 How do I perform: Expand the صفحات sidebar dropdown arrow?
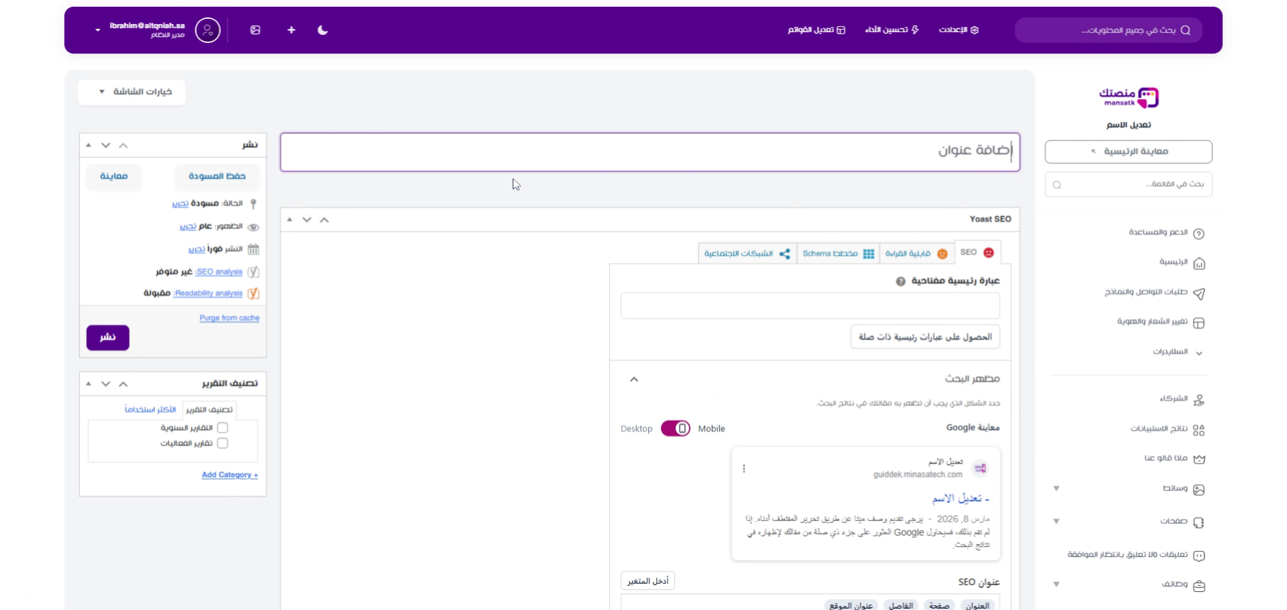pyautogui.click(x=1056, y=522)
